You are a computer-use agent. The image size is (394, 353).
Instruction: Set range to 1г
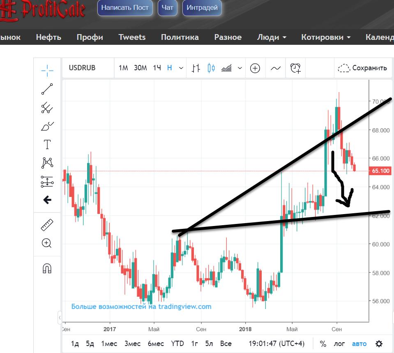tap(194, 344)
